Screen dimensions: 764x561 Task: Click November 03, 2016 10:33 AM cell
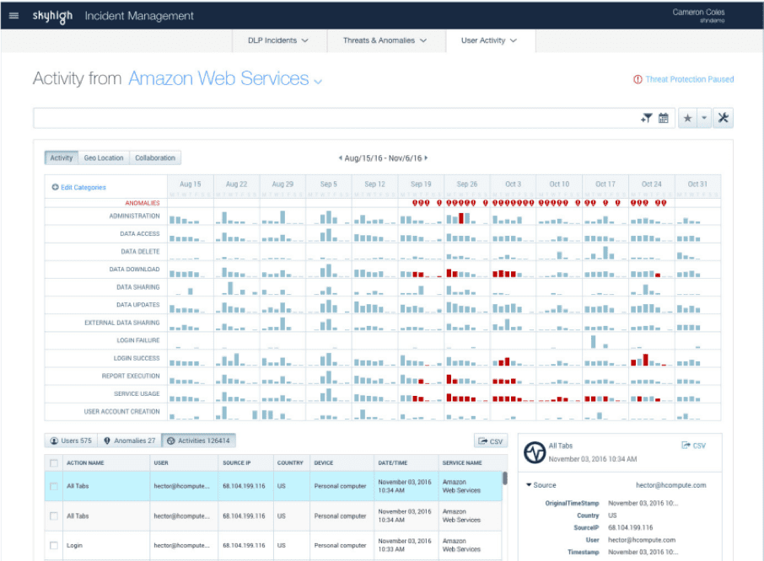click(405, 545)
